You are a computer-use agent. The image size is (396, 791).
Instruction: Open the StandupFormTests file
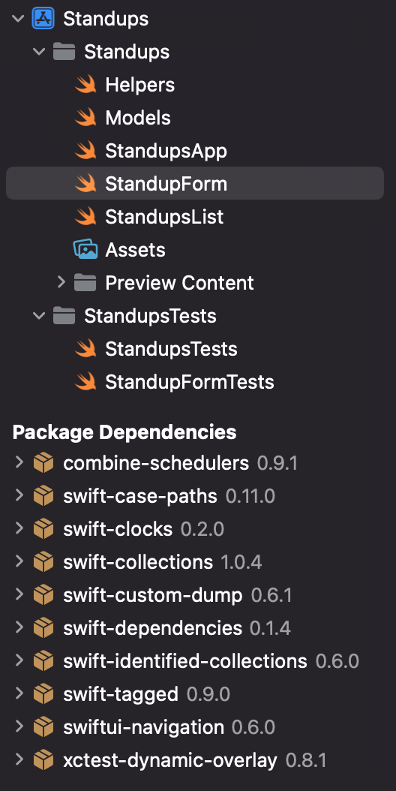(x=189, y=382)
